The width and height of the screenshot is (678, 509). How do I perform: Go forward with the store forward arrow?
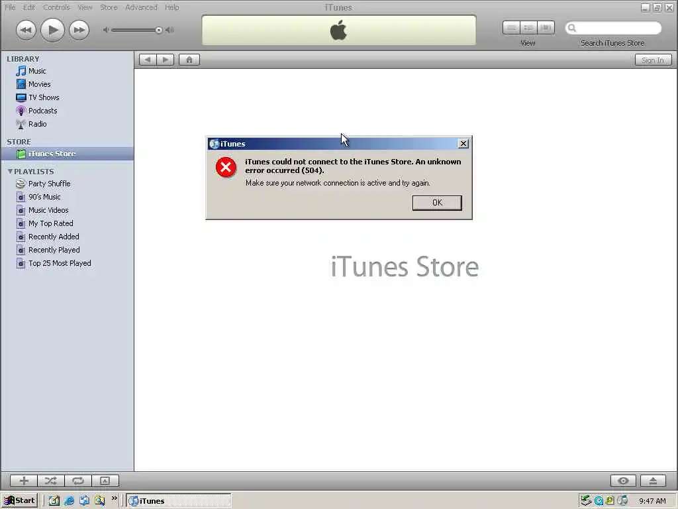tap(165, 60)
